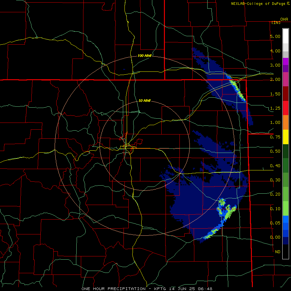Click the ONE HOUR PRECIPITATION title text

point(113,289)
